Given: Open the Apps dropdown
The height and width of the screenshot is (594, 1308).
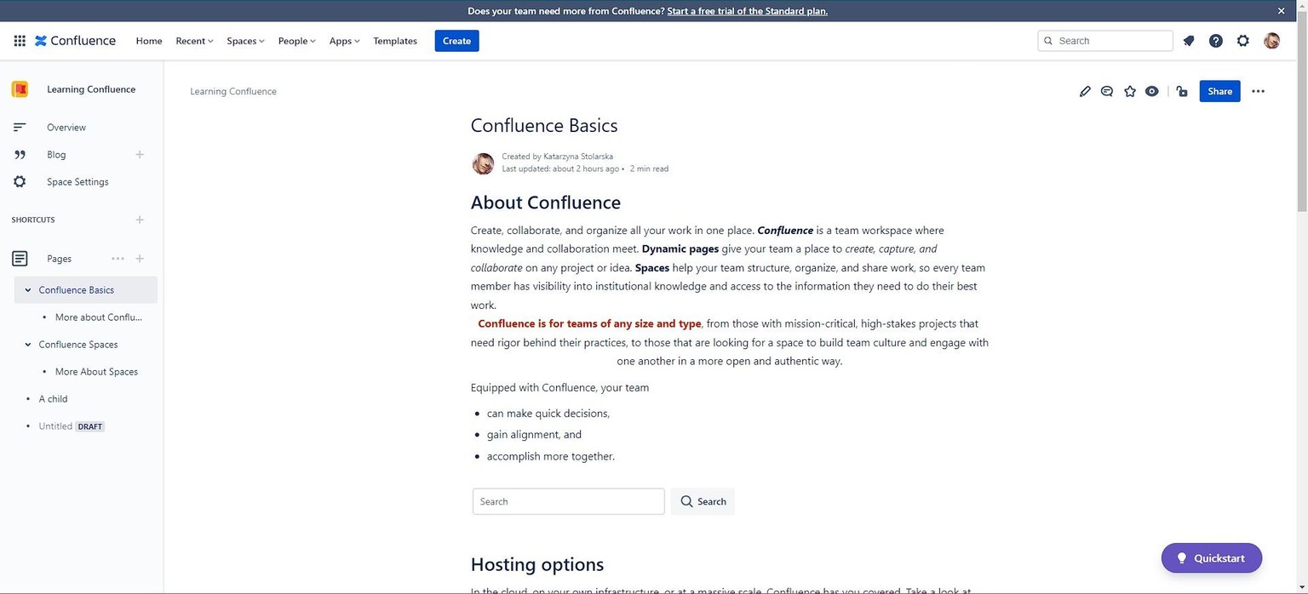Looking at the screenshot, I should pos(344,41).
